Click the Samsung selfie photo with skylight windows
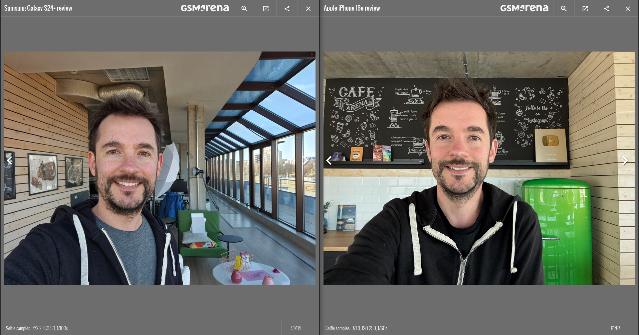Screen dimensions: 639x335 point(160,168)
